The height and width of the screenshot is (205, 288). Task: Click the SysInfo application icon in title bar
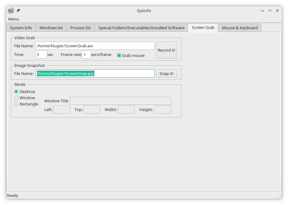point(11,11)
